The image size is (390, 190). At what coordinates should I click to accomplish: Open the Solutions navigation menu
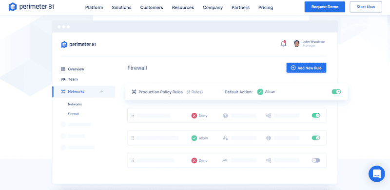pyautogui.click(x=121, y=7)
